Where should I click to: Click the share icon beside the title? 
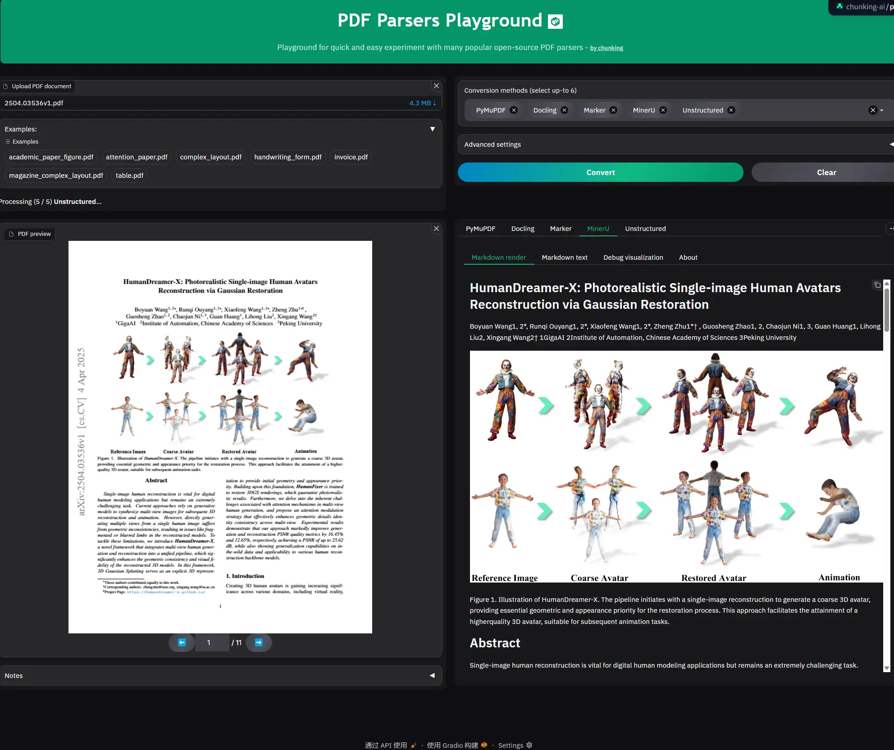(x=555, y=21)
